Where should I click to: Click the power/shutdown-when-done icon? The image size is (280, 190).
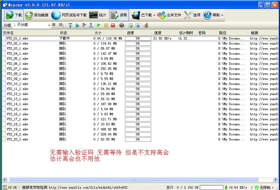coord(122,25)
